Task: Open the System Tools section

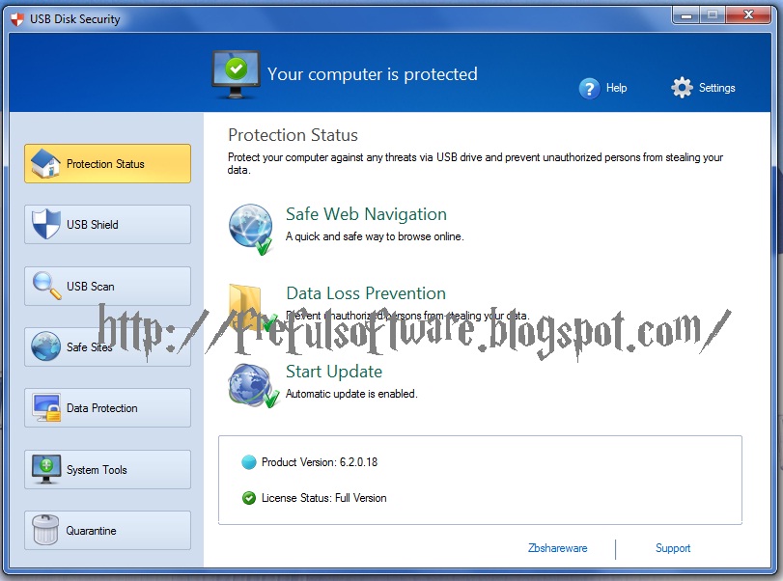Action: (x=107, y=469)
